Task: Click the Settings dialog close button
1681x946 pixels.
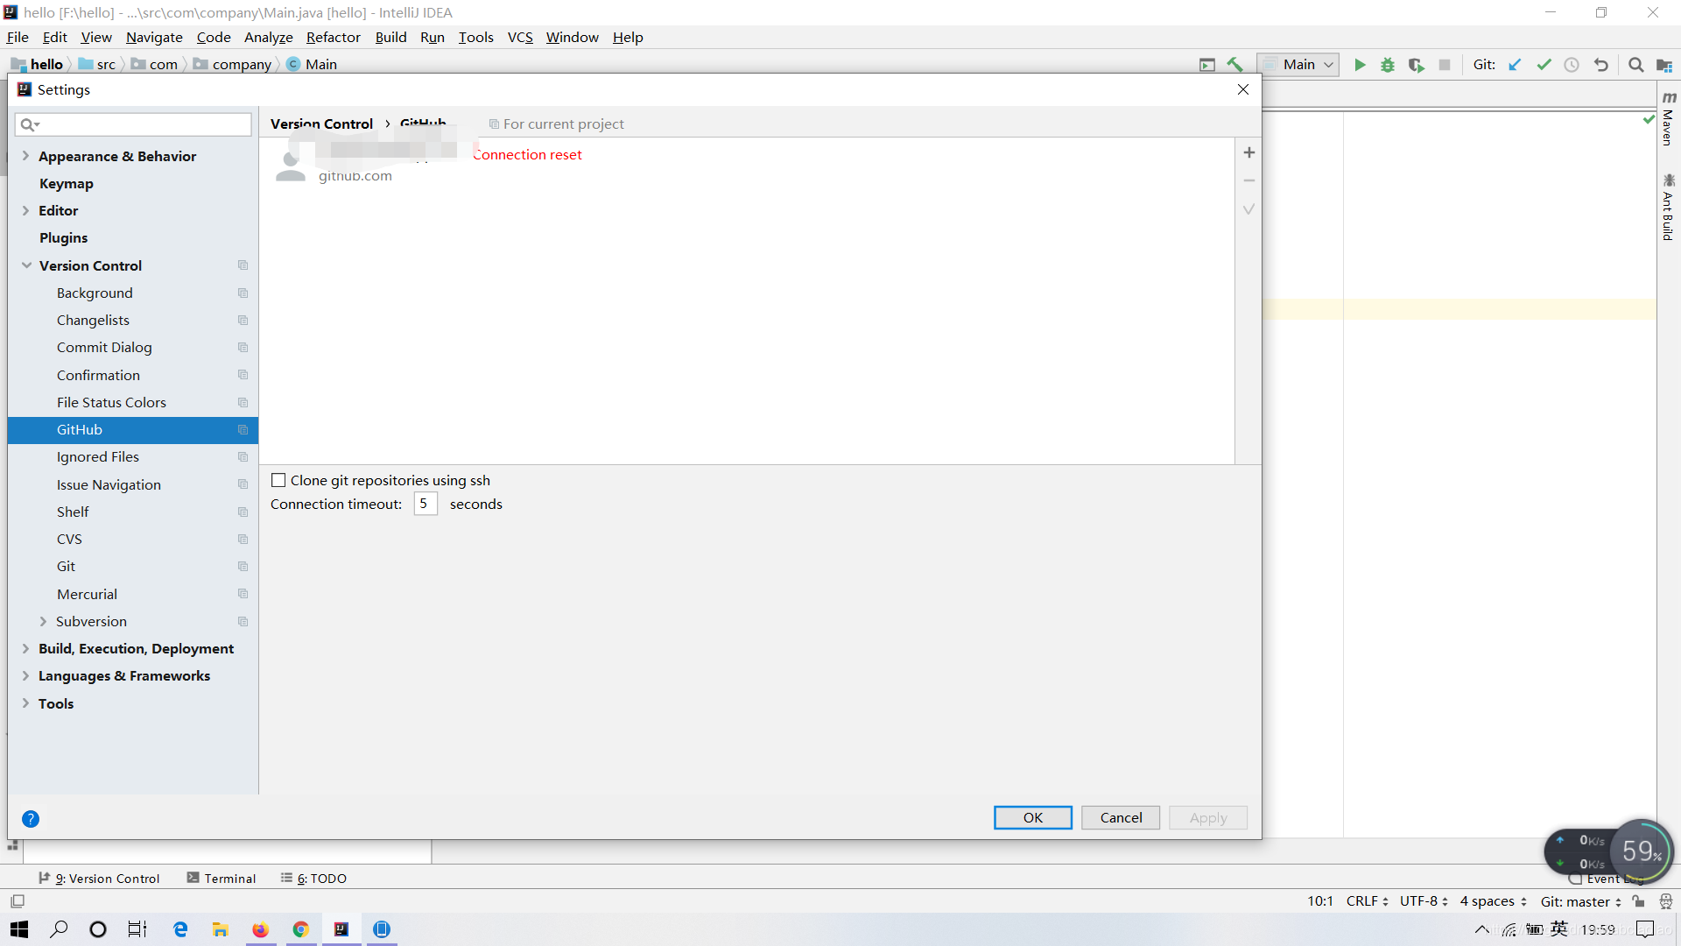Action: (x=1243, y=89)
